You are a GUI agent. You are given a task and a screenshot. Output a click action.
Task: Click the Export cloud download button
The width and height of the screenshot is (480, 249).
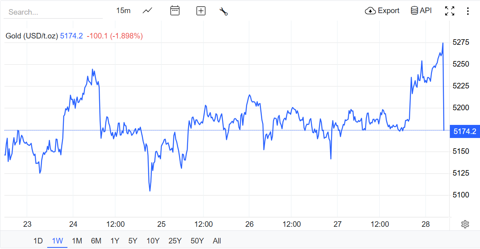click(382, 11)
